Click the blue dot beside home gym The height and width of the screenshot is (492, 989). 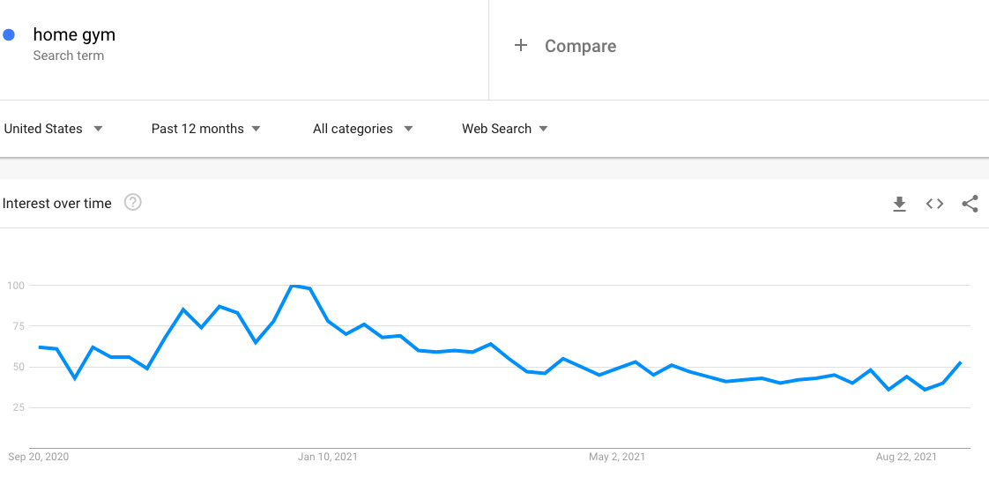(x=10, y=35)
